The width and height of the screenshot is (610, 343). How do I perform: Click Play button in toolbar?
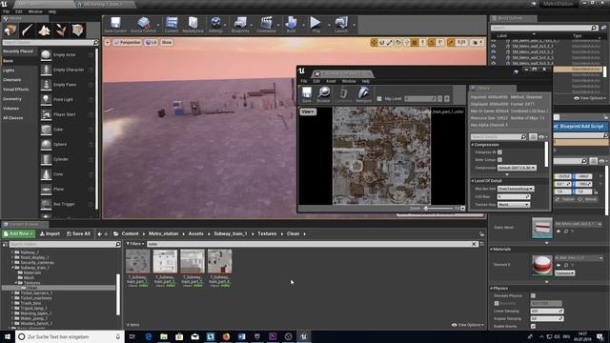[315, 25]
